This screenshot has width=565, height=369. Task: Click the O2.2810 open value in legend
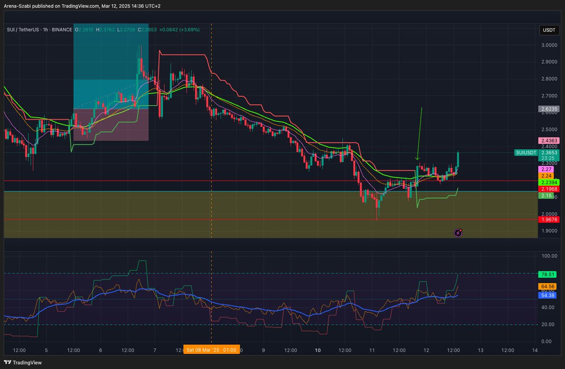pos(84,30)
